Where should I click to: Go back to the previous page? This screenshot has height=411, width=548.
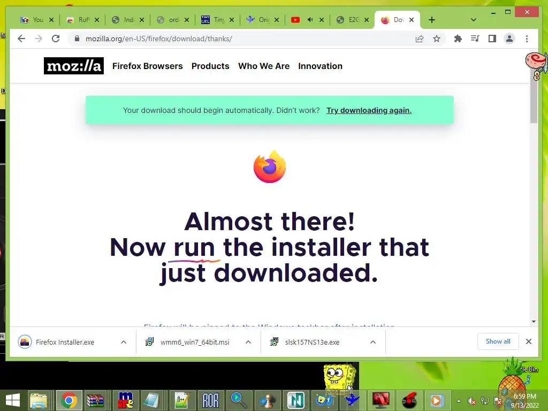point(21,39)
